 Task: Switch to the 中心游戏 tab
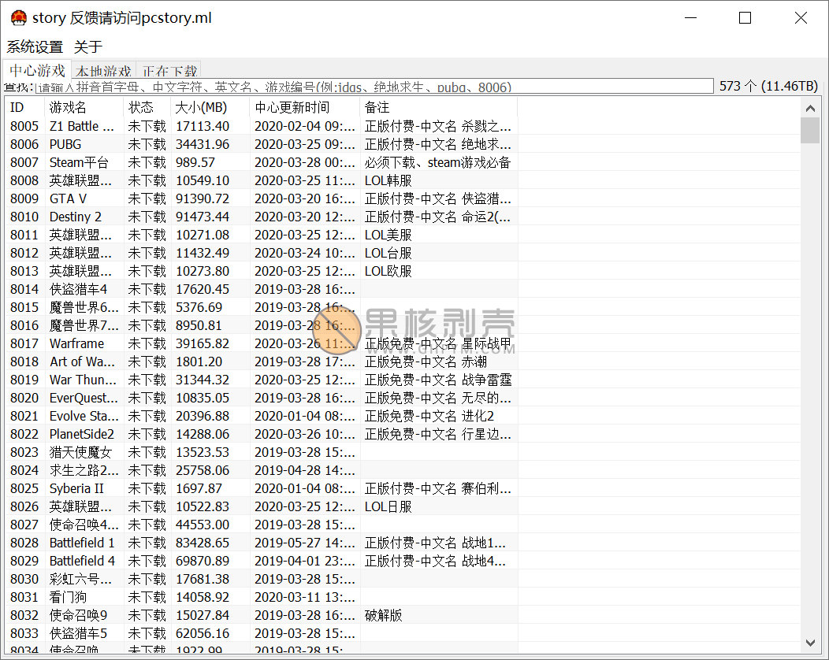[37, 70]
